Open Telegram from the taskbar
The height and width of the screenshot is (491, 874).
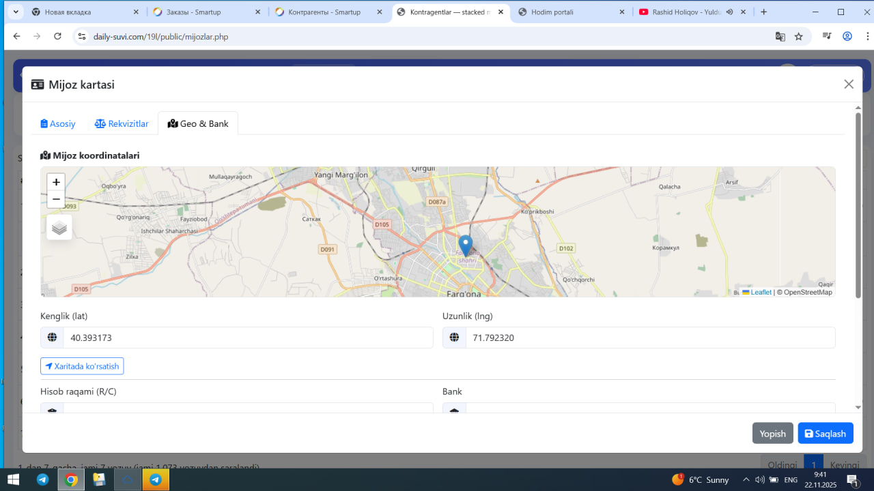[42, 479]
